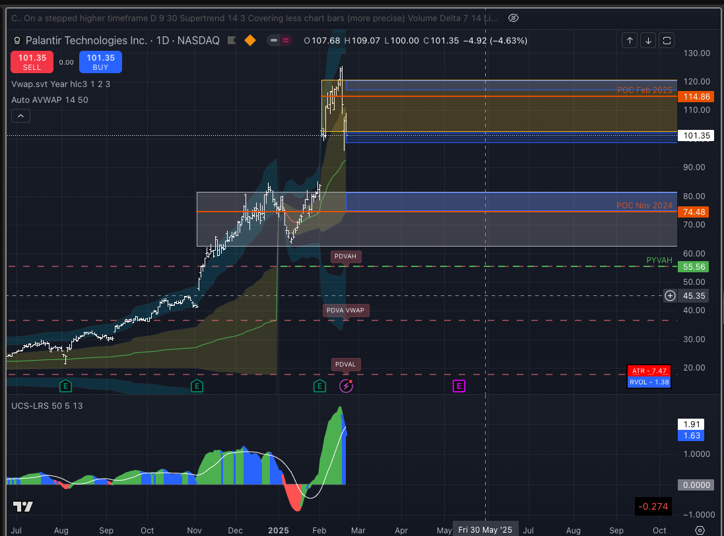Click the maximize pane icon

[x=667, y=41]
